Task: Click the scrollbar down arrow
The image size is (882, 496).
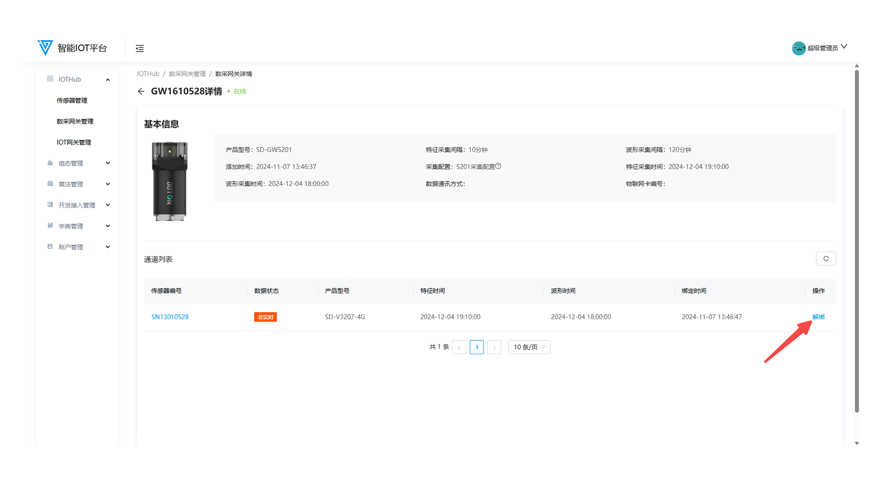Action: tap(857, 443)
